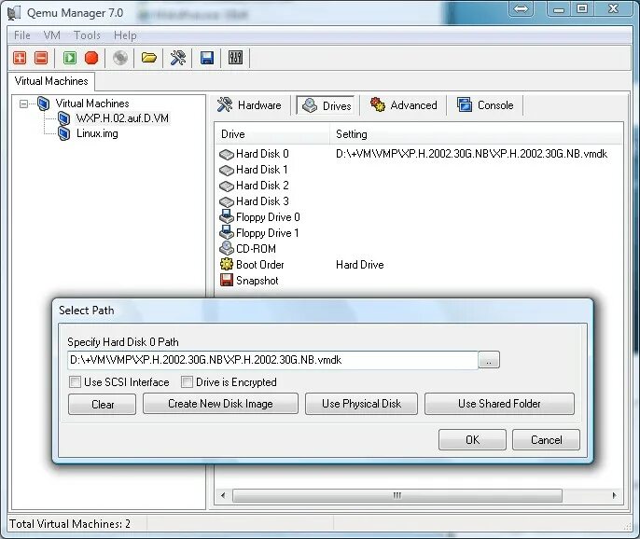Stop the VM with the red stop icon
Viewport: 640px width, 539px height.
(x=91, y=58)
